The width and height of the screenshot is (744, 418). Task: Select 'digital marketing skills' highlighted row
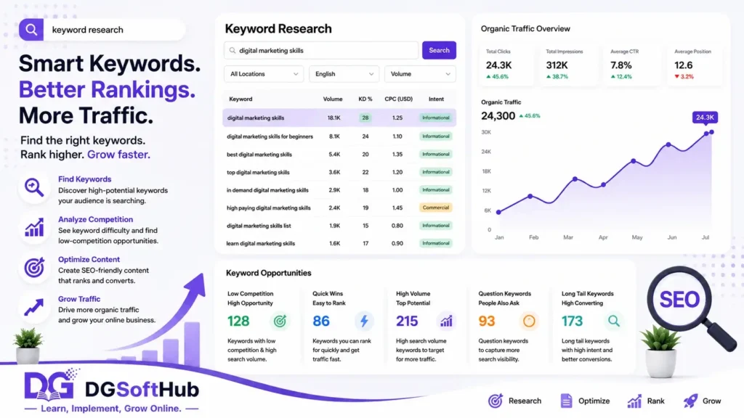click(x=339, y=118)
